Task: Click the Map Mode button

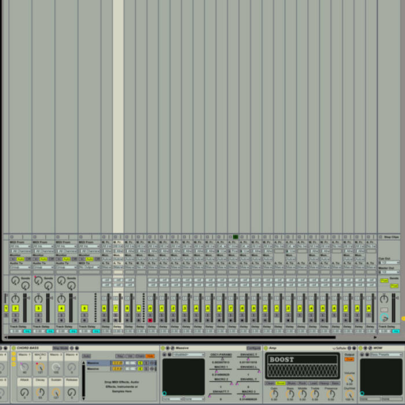Action: [60, 348]
